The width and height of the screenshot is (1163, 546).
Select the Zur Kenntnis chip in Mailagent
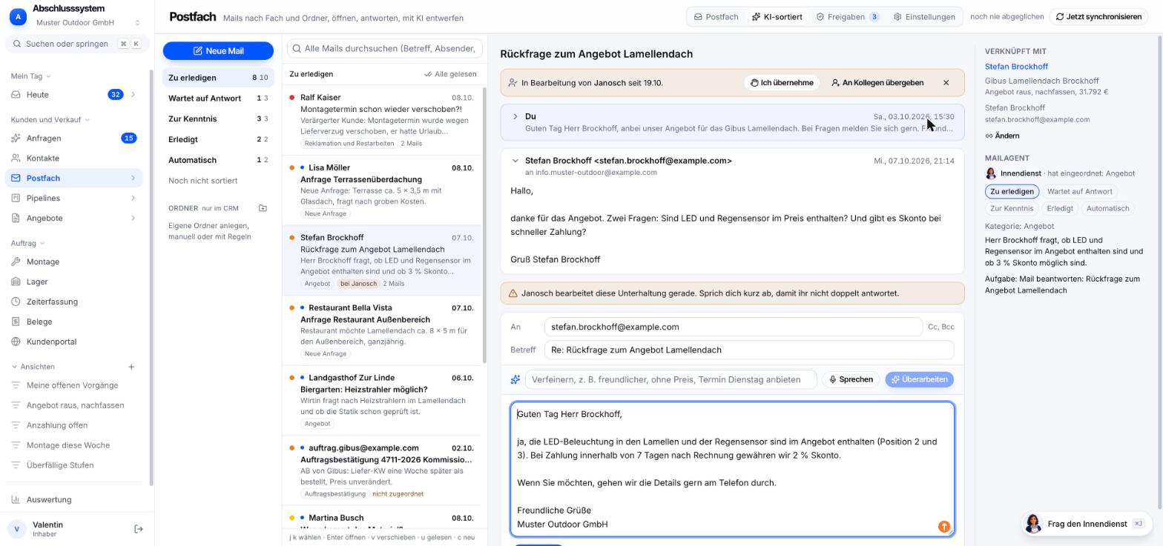coord(1012,208)
